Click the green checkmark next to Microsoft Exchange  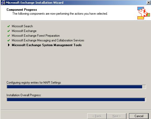9,31
